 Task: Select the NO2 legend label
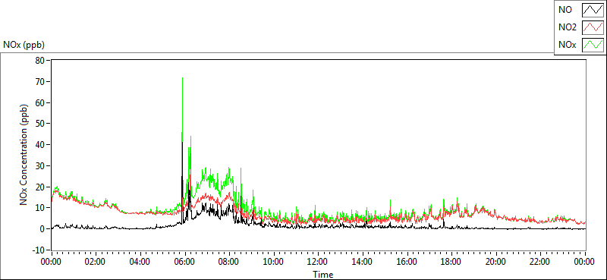coord(568,27)
